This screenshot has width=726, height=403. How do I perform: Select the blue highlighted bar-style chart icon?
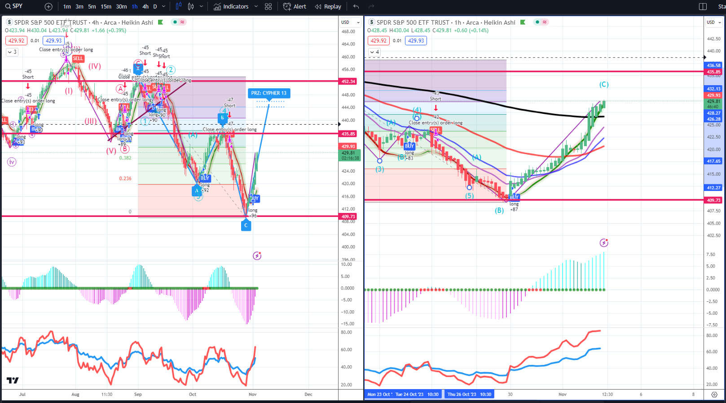point(178,7)
